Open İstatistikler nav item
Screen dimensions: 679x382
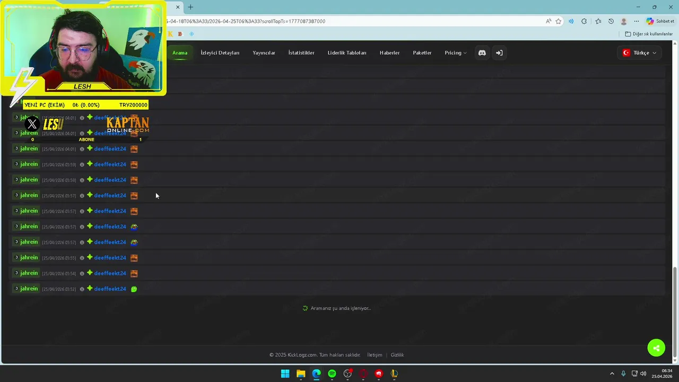tap(301, 53)
